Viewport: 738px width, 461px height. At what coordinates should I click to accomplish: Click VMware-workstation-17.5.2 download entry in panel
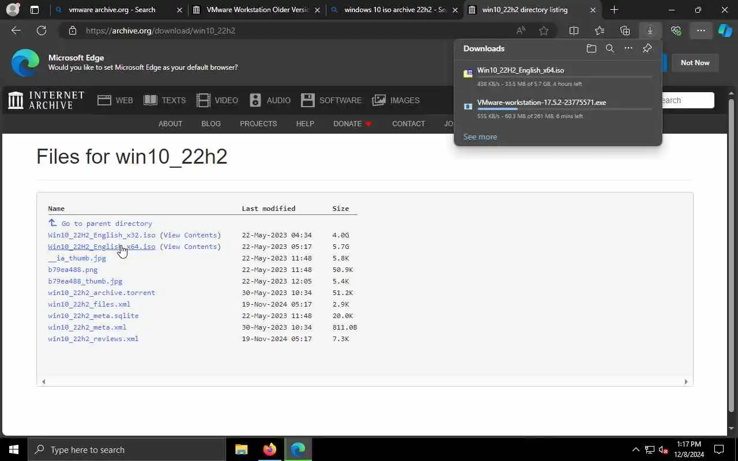point(558,109)
